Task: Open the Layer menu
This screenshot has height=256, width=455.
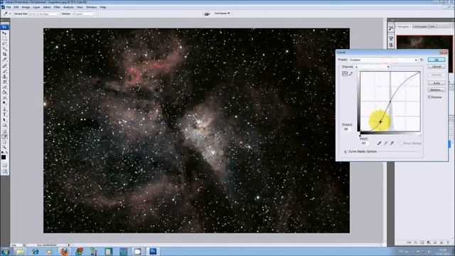Action: tap(36, 7)
